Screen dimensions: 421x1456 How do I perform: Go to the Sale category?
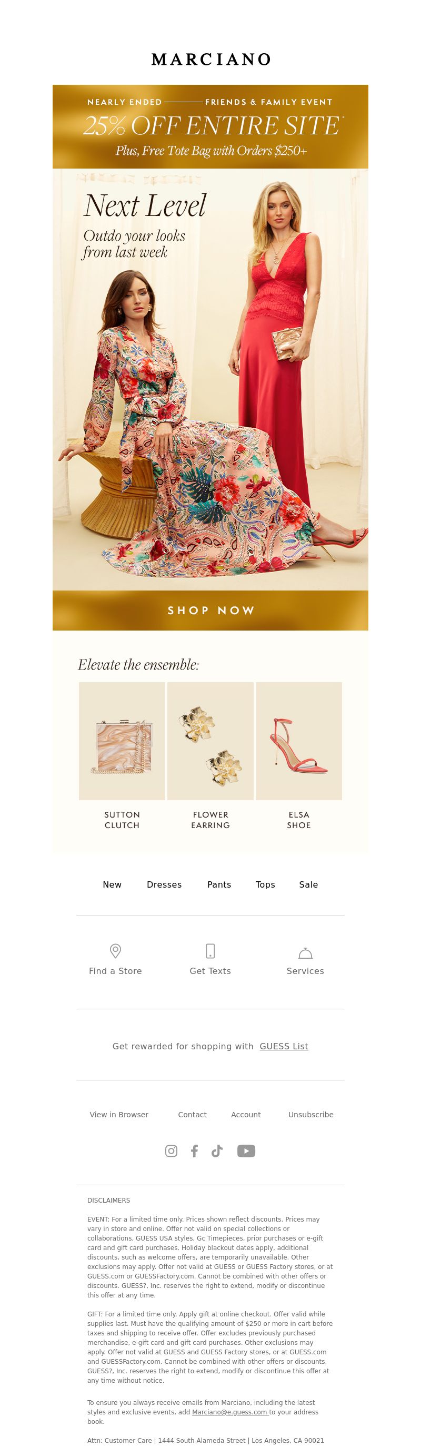pos(309,884)
